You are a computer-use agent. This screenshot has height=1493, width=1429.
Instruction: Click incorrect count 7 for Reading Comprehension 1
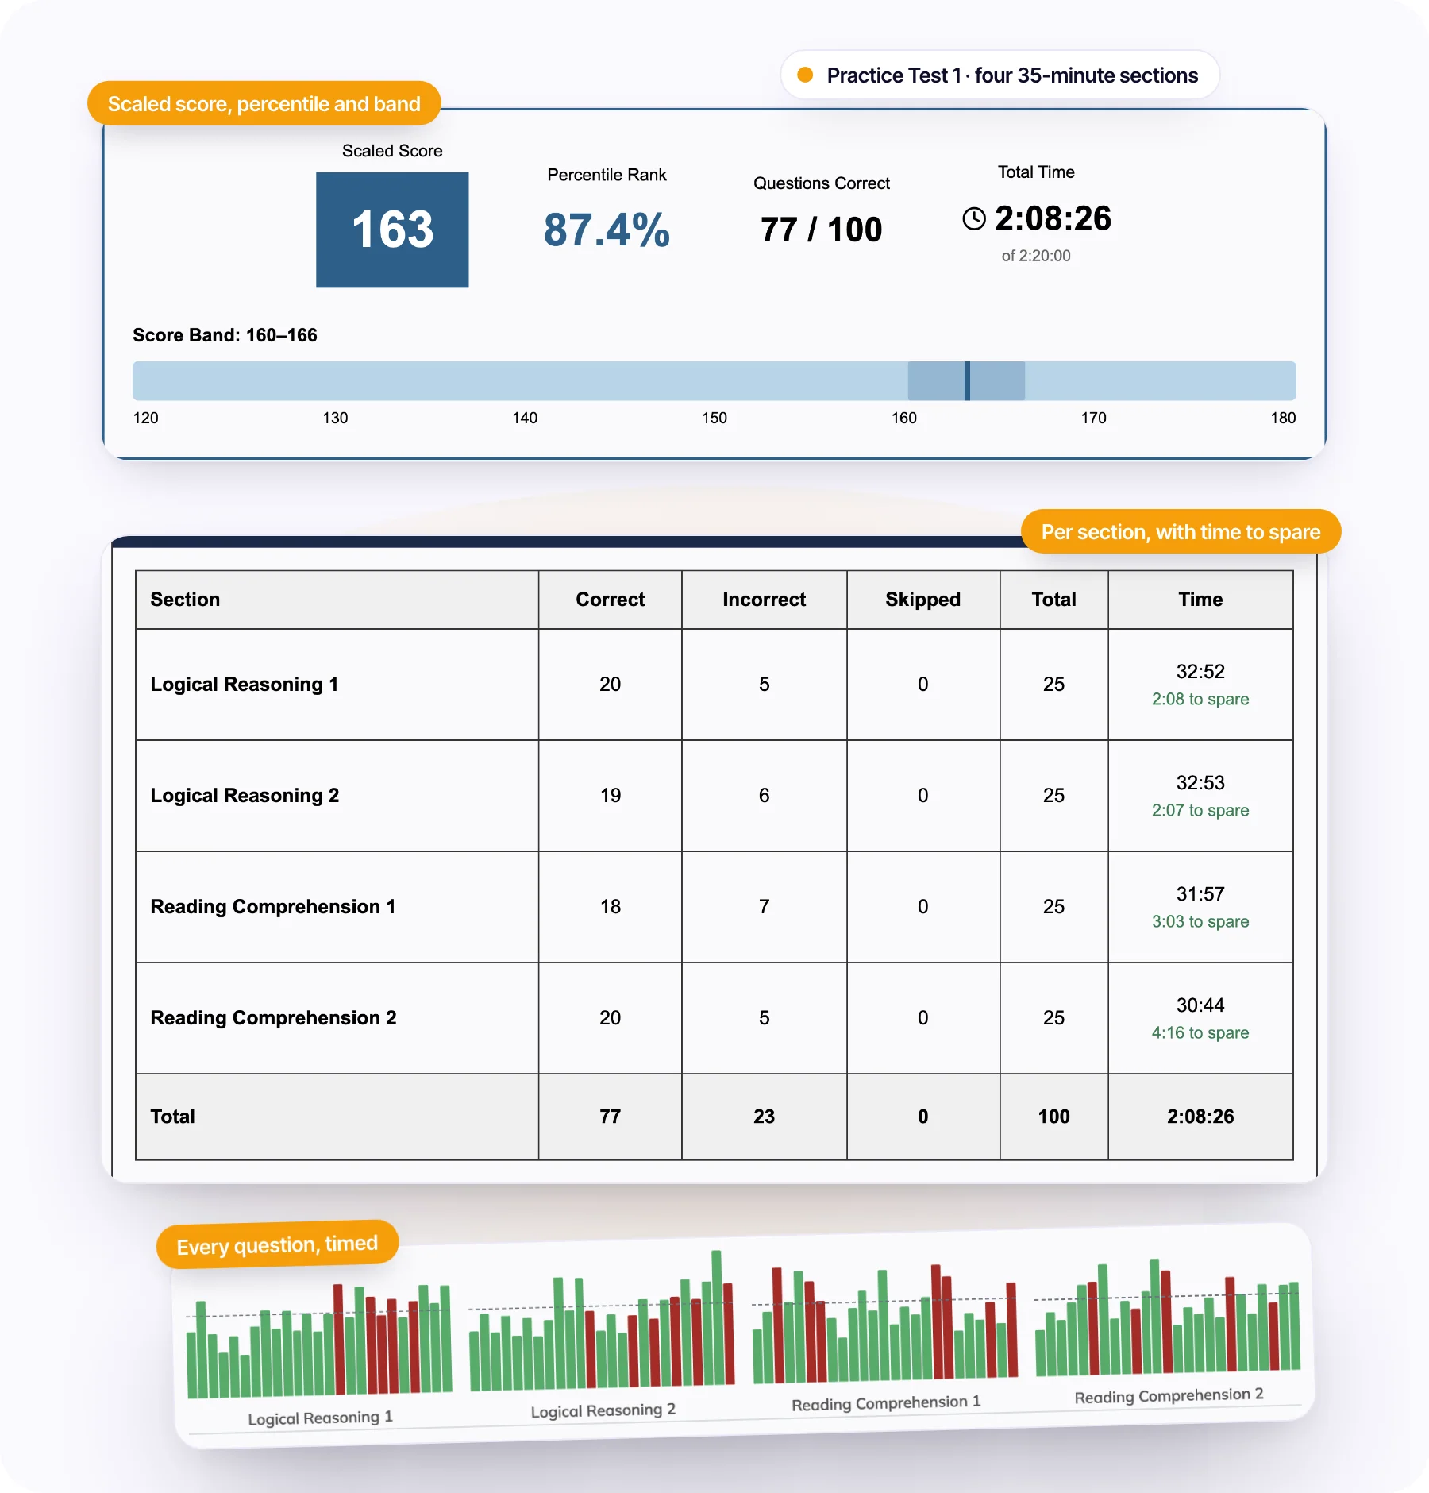(764, 907)
